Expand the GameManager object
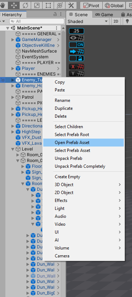Screen dimensions: 132x297 pos(13,40)
